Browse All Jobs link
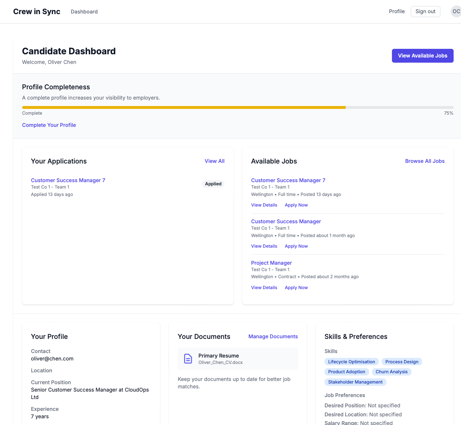 point(425,161)
